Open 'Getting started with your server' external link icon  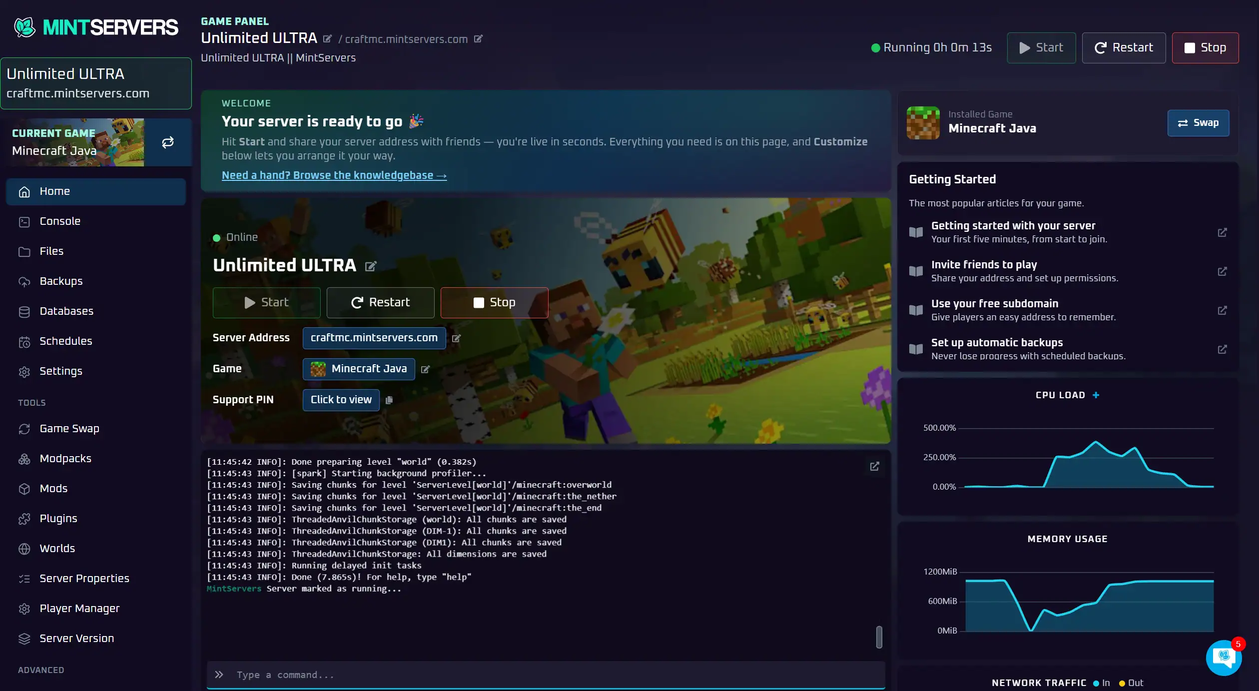coord(1222,232)
